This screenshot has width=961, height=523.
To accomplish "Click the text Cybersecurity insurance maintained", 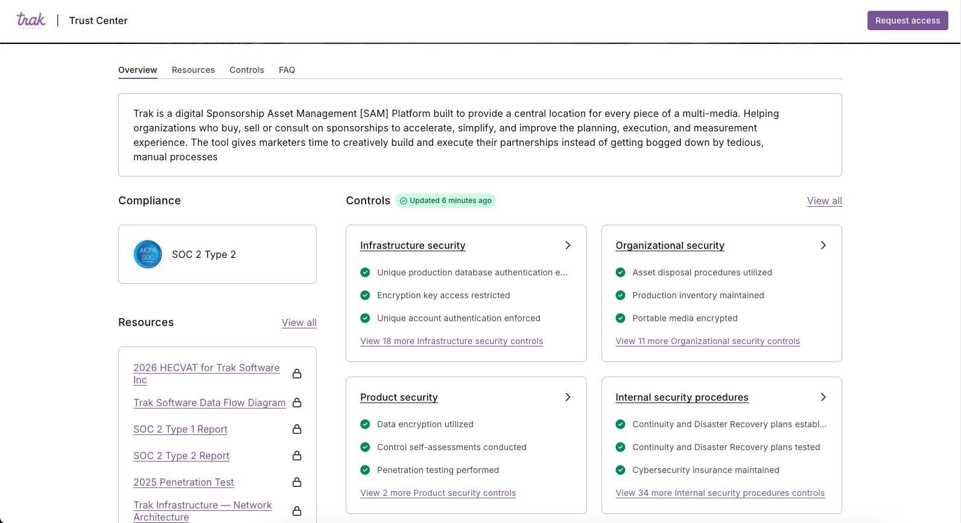I will [x=706, y=470].
